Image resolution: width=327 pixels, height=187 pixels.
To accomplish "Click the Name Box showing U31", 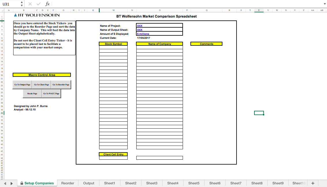I will tap(10, 4).
